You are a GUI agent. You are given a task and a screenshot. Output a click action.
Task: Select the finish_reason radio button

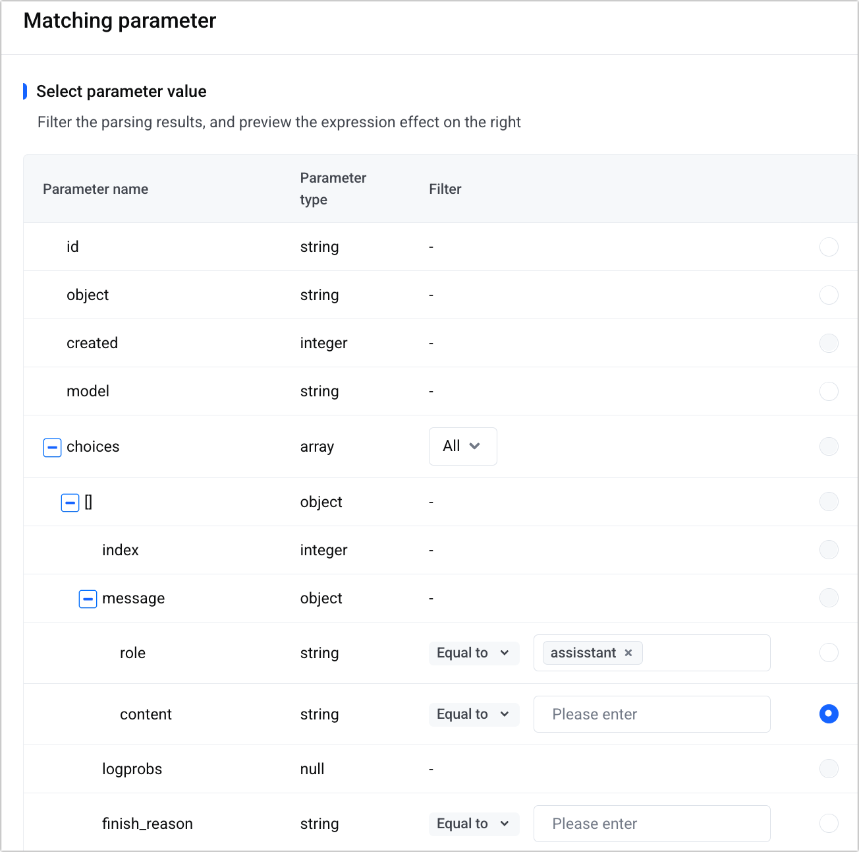click(x=829, y=824)
